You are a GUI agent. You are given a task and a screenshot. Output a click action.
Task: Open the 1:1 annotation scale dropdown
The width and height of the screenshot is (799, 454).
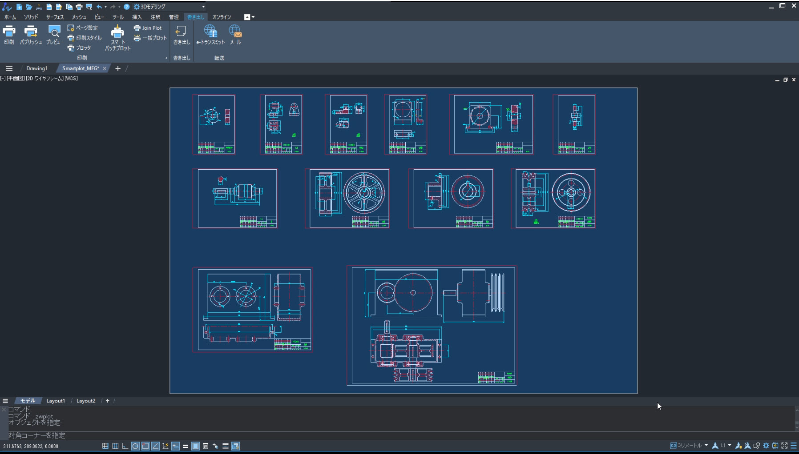(730, 445)
